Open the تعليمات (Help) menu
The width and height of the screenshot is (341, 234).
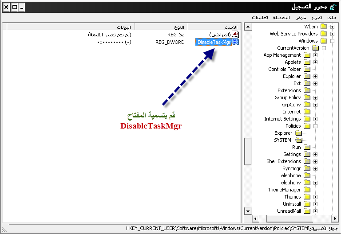pos(260,18)
